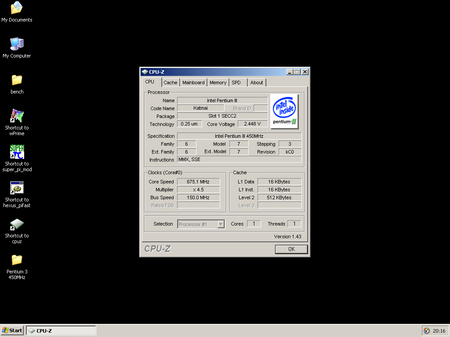Viewport: 450px width, 337px height.
Task: Select the Shortcut to wPrime icon
Action: 17,122
